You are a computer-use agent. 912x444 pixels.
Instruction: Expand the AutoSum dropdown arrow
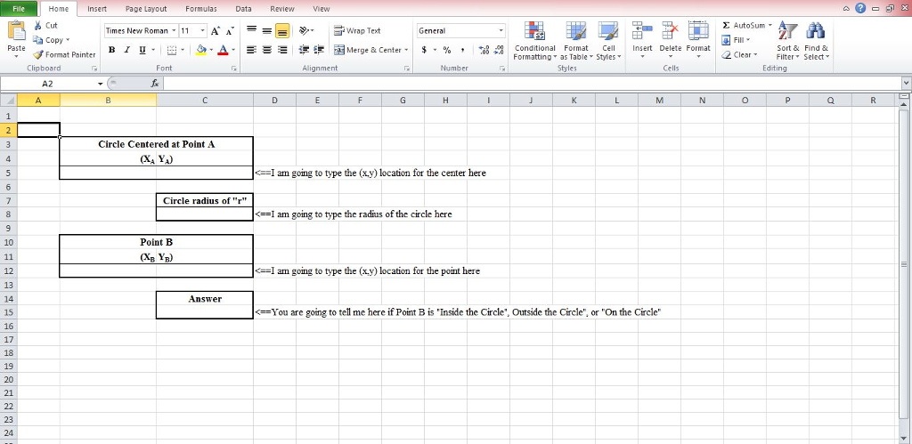coord(770,25)
